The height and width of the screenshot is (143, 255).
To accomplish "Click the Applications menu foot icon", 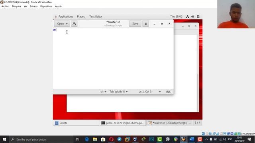I will (x=56, y=17).
